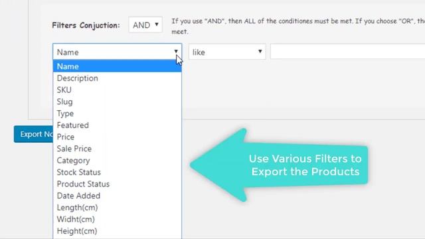Select Featured in the dropdown list
425x239 pixels.
point(117,125)
